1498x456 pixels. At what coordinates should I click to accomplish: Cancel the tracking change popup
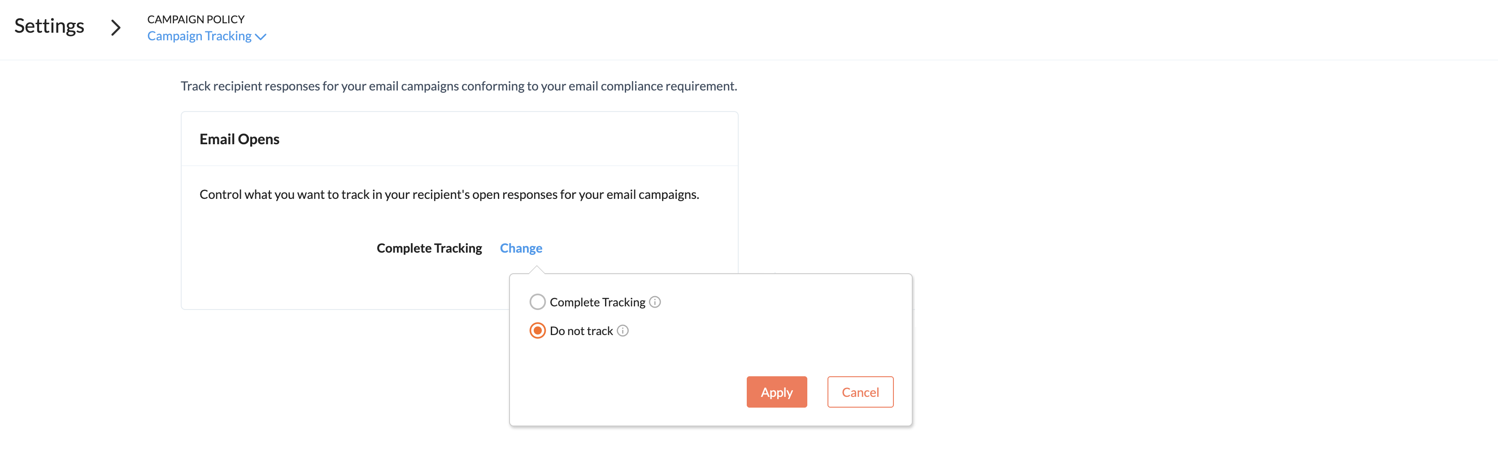pyautogui.click(x=860, y=392)
